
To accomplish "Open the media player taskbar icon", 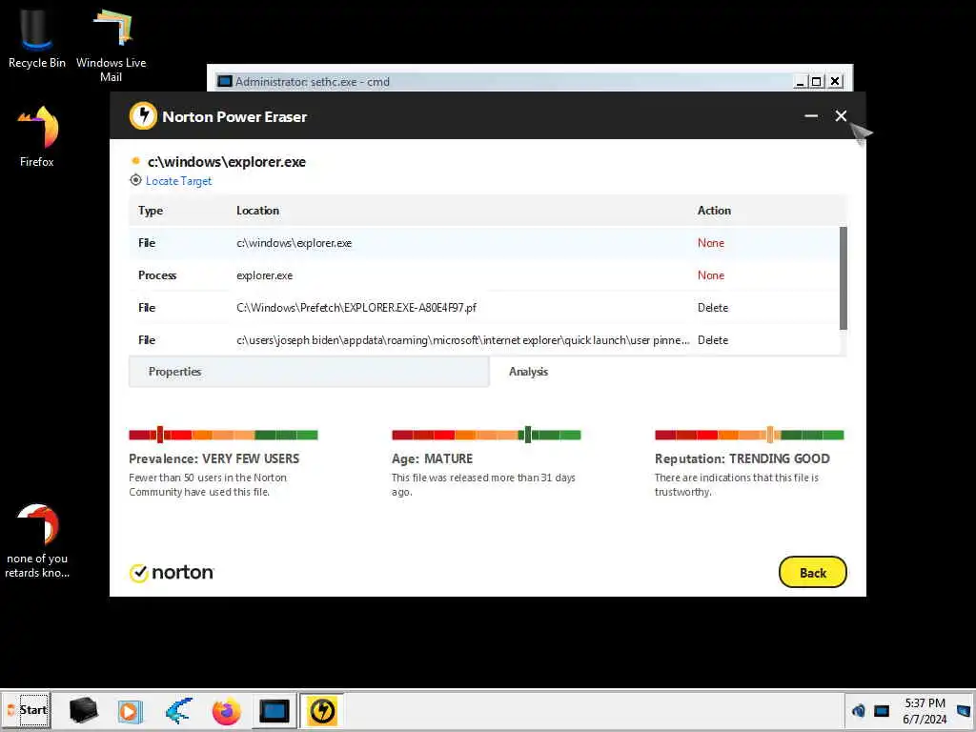I will [130, 711].
